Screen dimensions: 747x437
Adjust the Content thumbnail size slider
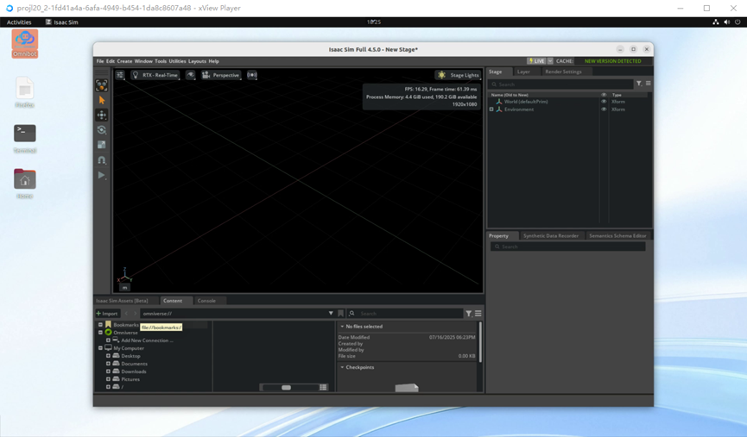287,388
